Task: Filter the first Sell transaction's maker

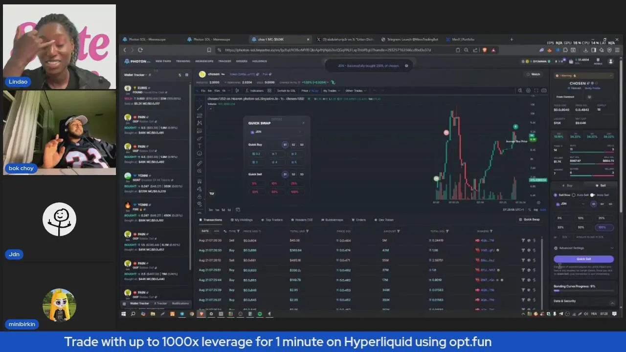Action: [523, 241]
